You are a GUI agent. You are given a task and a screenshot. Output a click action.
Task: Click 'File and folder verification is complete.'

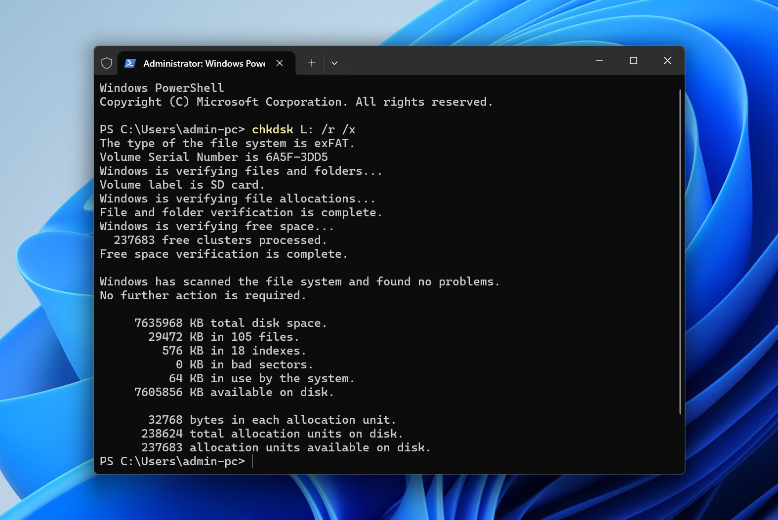(x=241, y=212)
